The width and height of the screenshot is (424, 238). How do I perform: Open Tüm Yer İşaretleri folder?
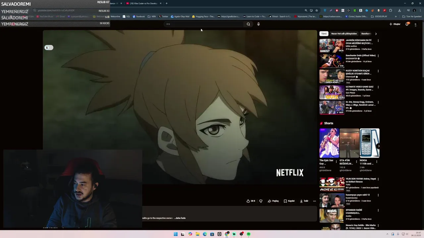click(x=412, y=17)
